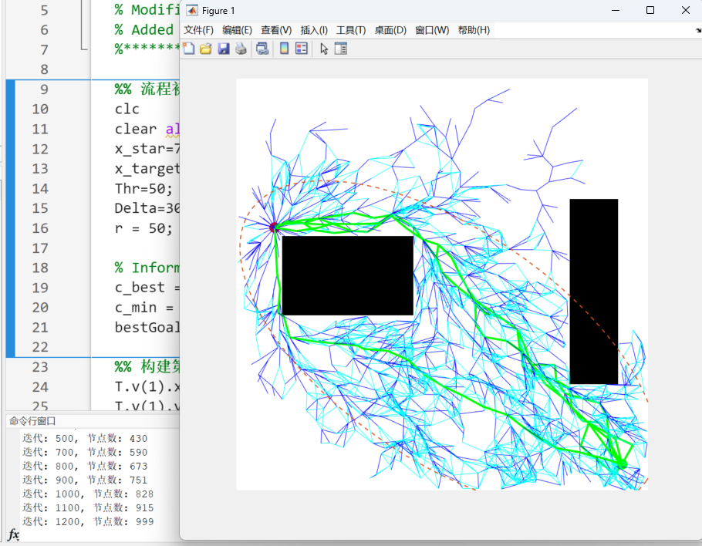Screen dimensions: 702x546
Task: Open the 窗口(W) menu
Action: click(433, 30)
